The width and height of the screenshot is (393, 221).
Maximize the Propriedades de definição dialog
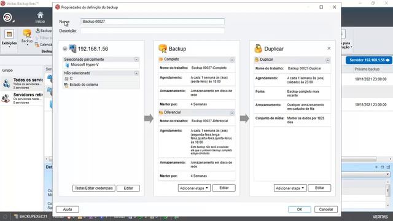(321, 7)
